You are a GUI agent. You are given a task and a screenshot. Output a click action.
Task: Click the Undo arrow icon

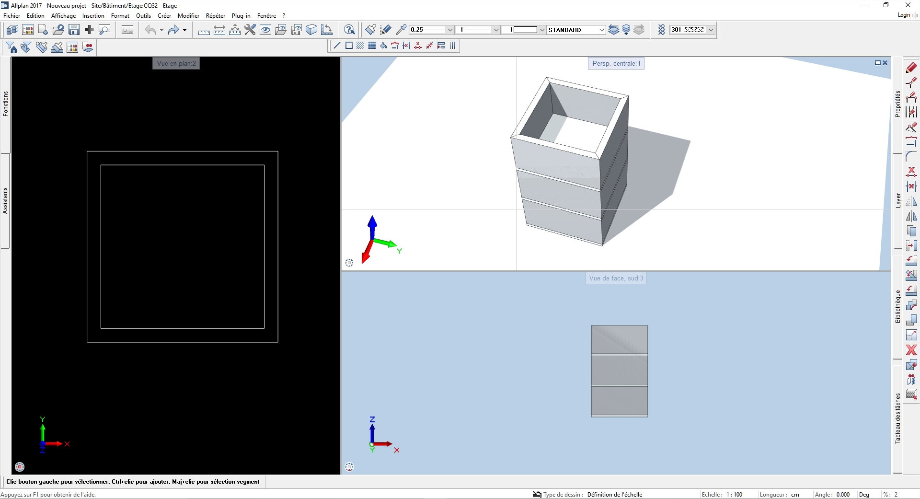click(150, 30)
